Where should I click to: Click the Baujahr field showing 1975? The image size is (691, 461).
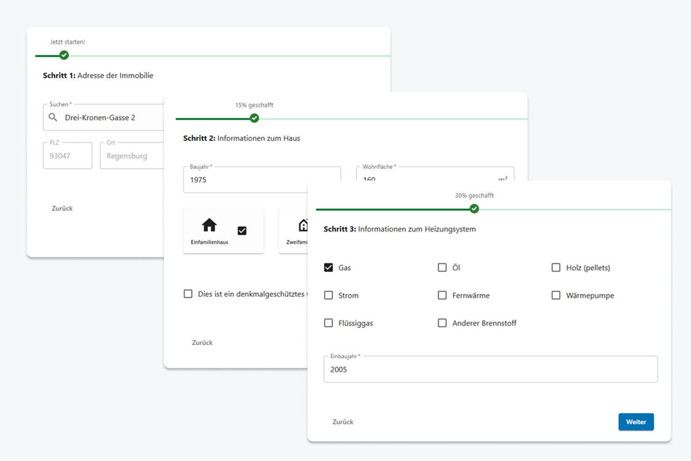pos(262,179)
